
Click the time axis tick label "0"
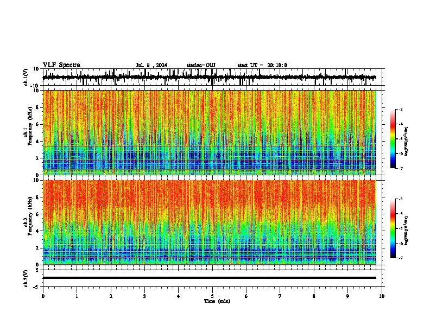pyautogui.click(x=43, y=296)
